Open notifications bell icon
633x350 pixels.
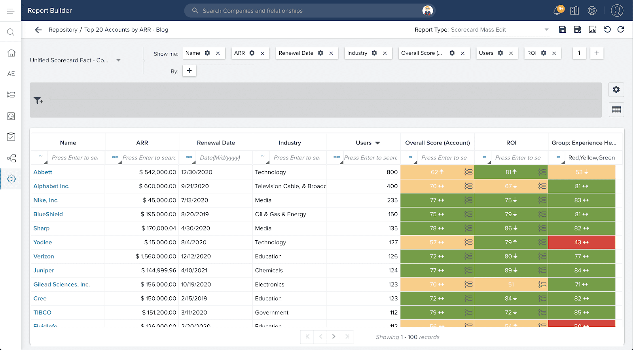tap(557, 11)
